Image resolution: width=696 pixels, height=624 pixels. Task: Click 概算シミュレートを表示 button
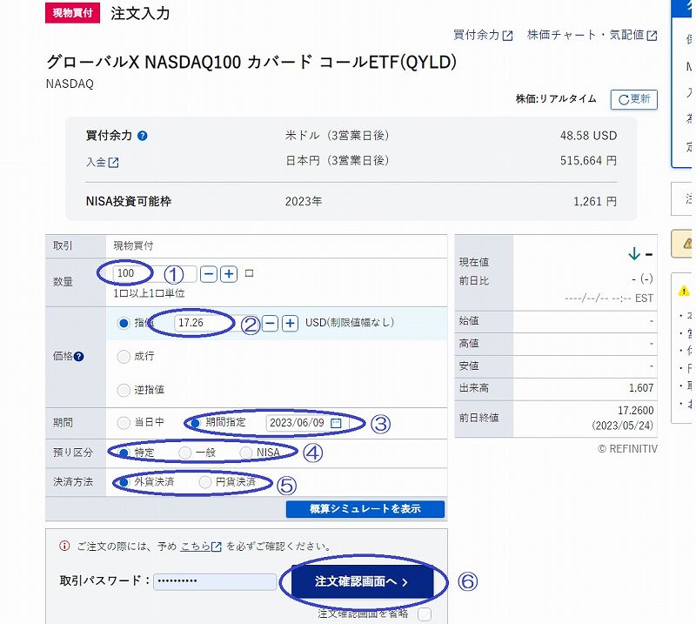point(365,509)
